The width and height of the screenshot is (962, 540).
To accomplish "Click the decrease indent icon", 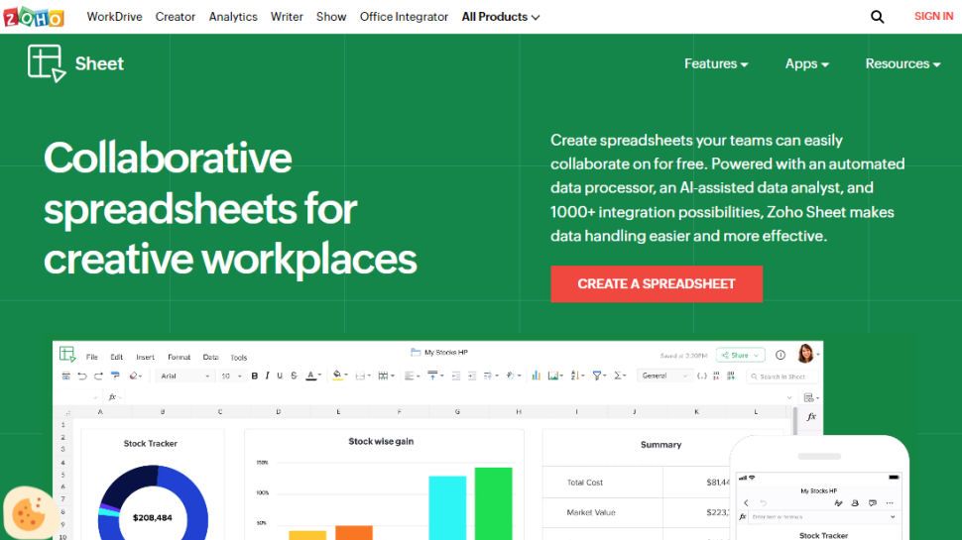I will 456,376.
